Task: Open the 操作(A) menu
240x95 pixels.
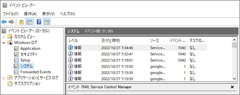Action: click(30, 14)
